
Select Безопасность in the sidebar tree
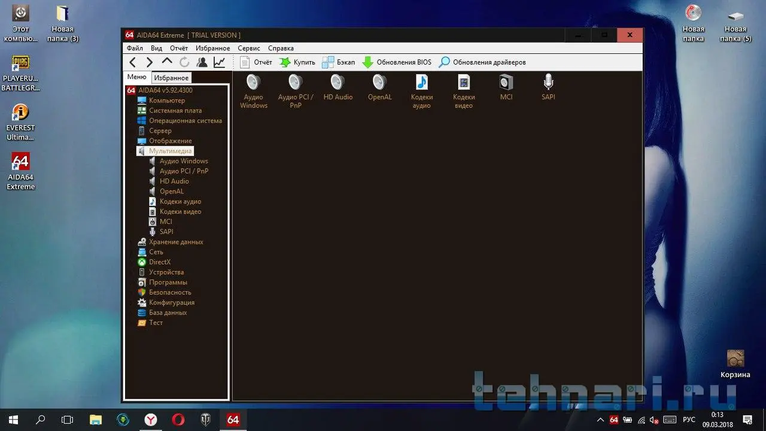165,292
